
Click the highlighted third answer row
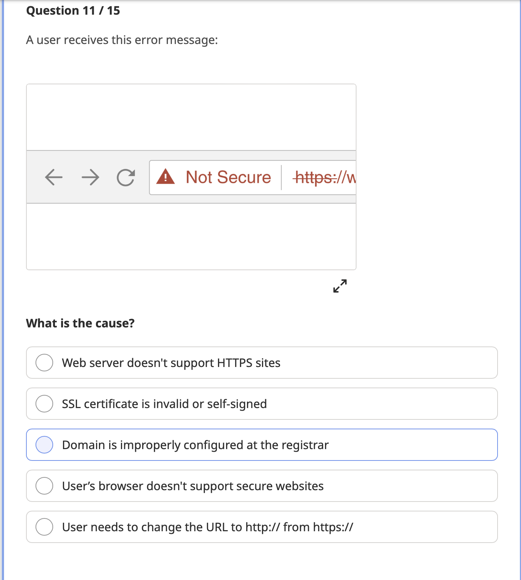(x=261, y=445)
